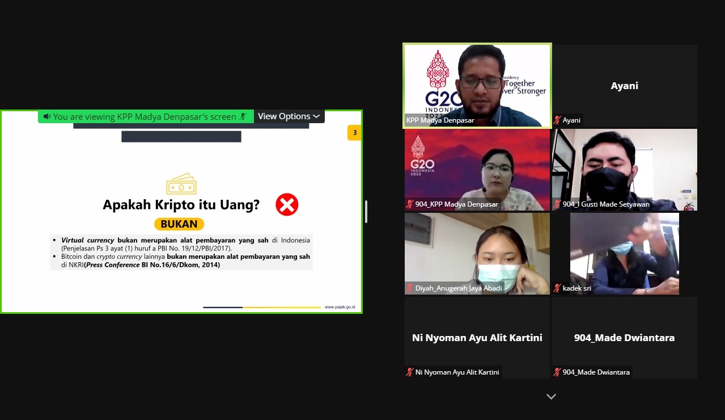Select the KPP Madya Denpasar speaker video tile
The width and height of the screenshot is (725, 420).
(477, 85)
